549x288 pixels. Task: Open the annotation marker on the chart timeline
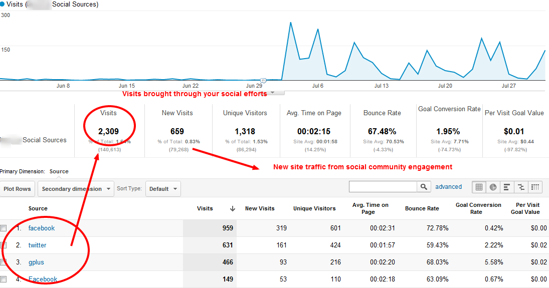point(263,81)
